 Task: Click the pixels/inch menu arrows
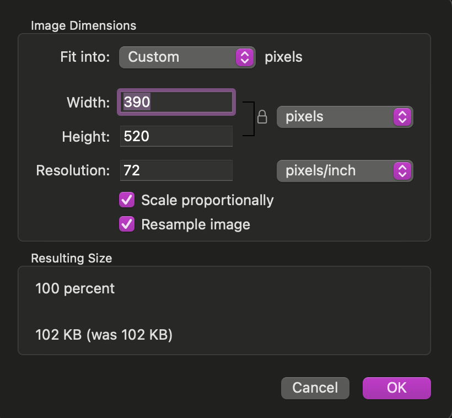click(x=402, y=171)
